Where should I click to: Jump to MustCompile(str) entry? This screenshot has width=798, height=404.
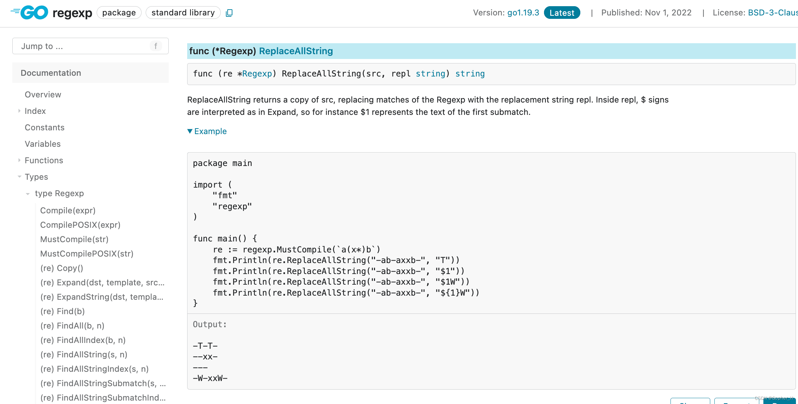(x=74, y=239)
